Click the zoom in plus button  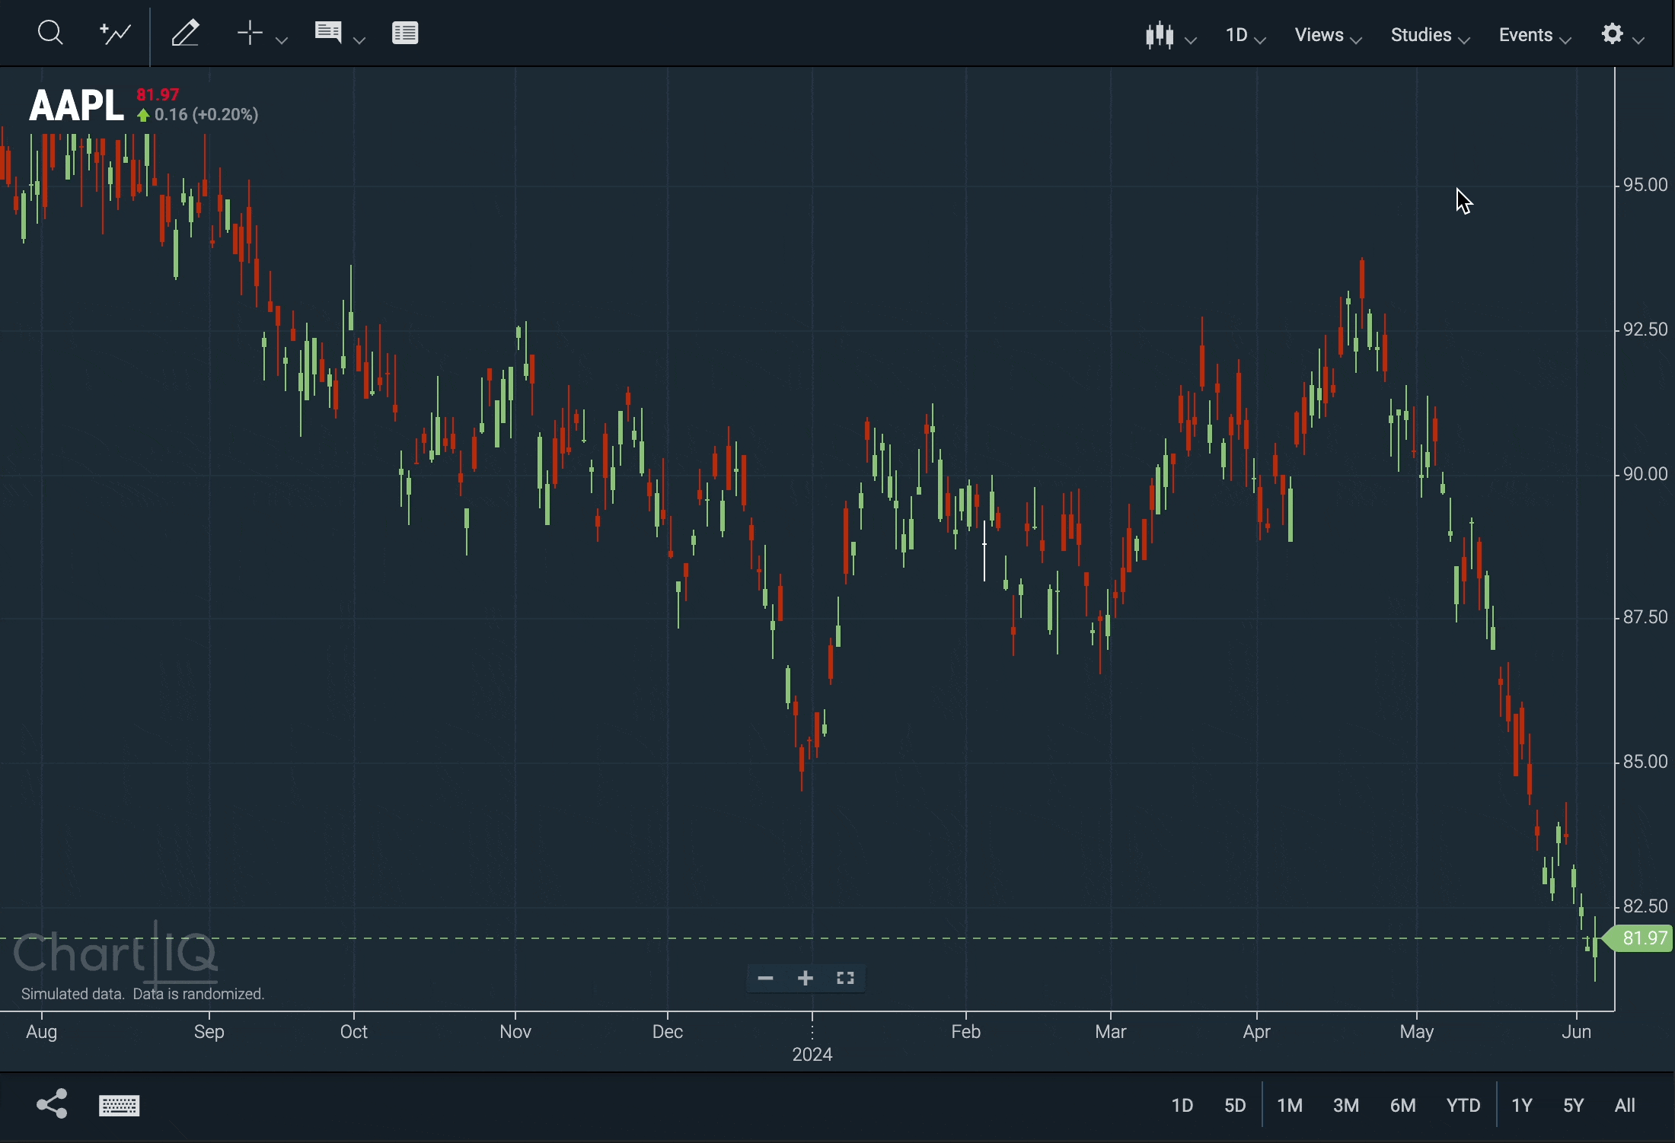806,979
